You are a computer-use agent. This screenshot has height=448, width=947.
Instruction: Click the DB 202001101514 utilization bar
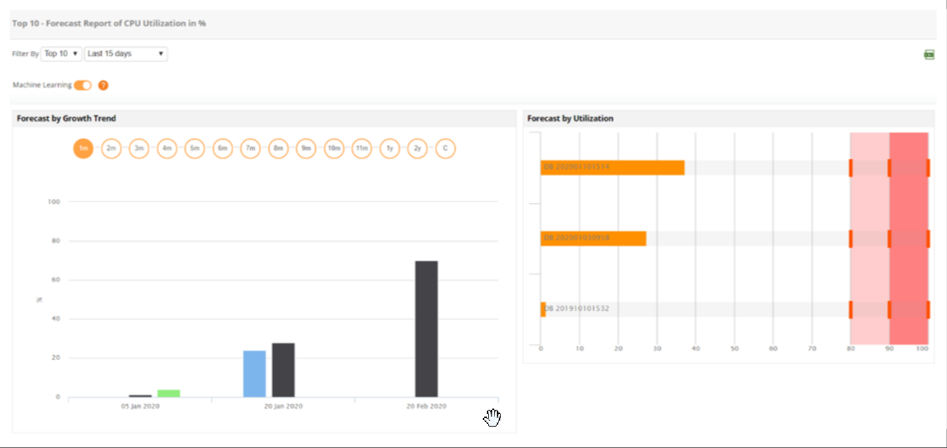(612, 168)
